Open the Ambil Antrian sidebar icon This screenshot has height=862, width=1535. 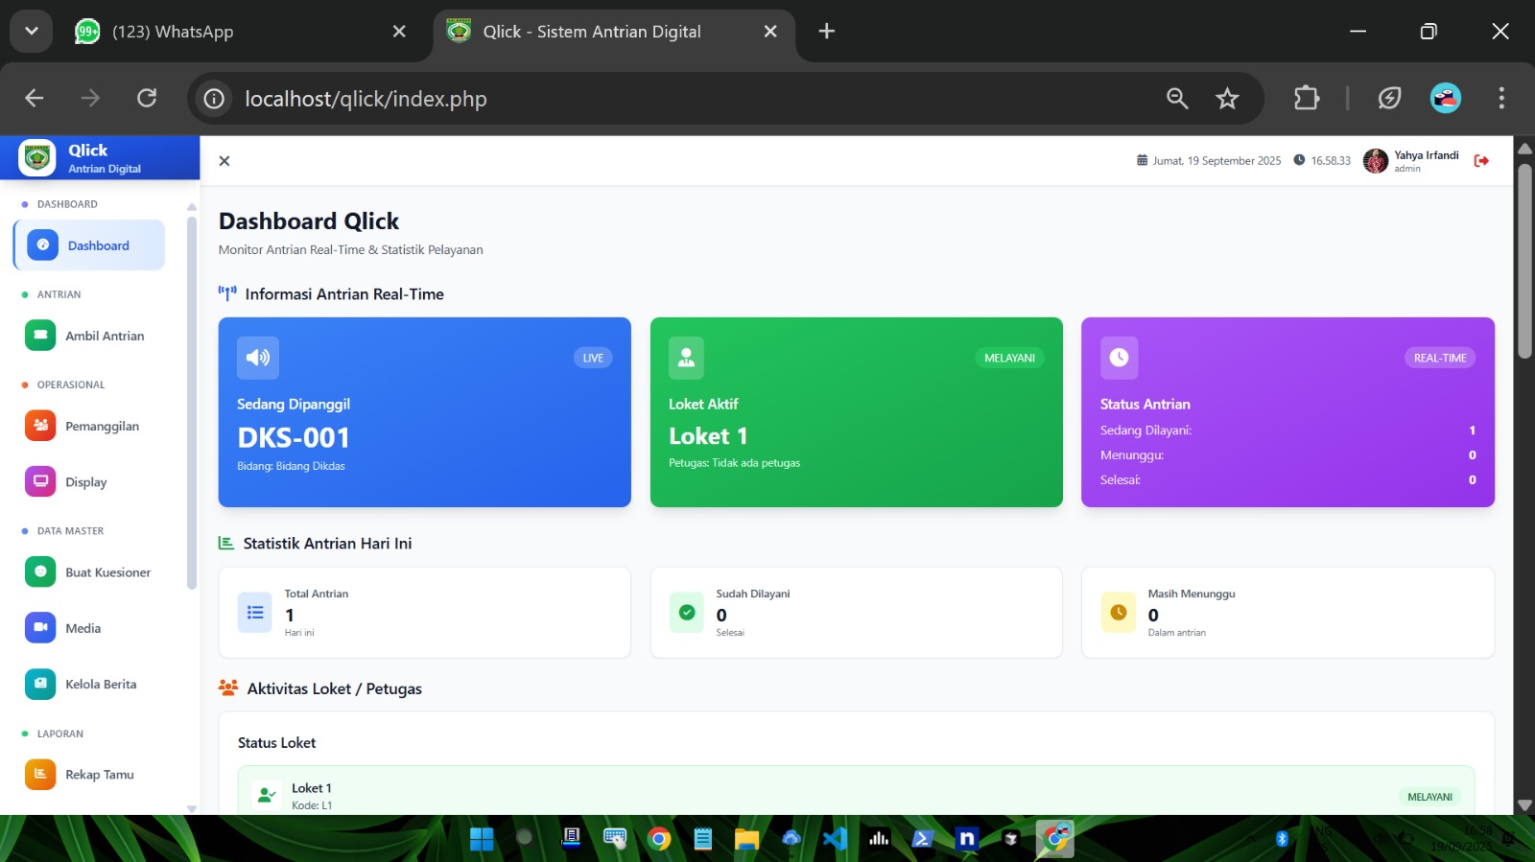click(x=40, y=336)
